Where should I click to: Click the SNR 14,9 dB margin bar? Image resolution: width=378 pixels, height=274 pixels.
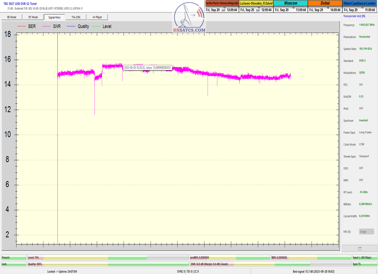click(x=270, y=264)
